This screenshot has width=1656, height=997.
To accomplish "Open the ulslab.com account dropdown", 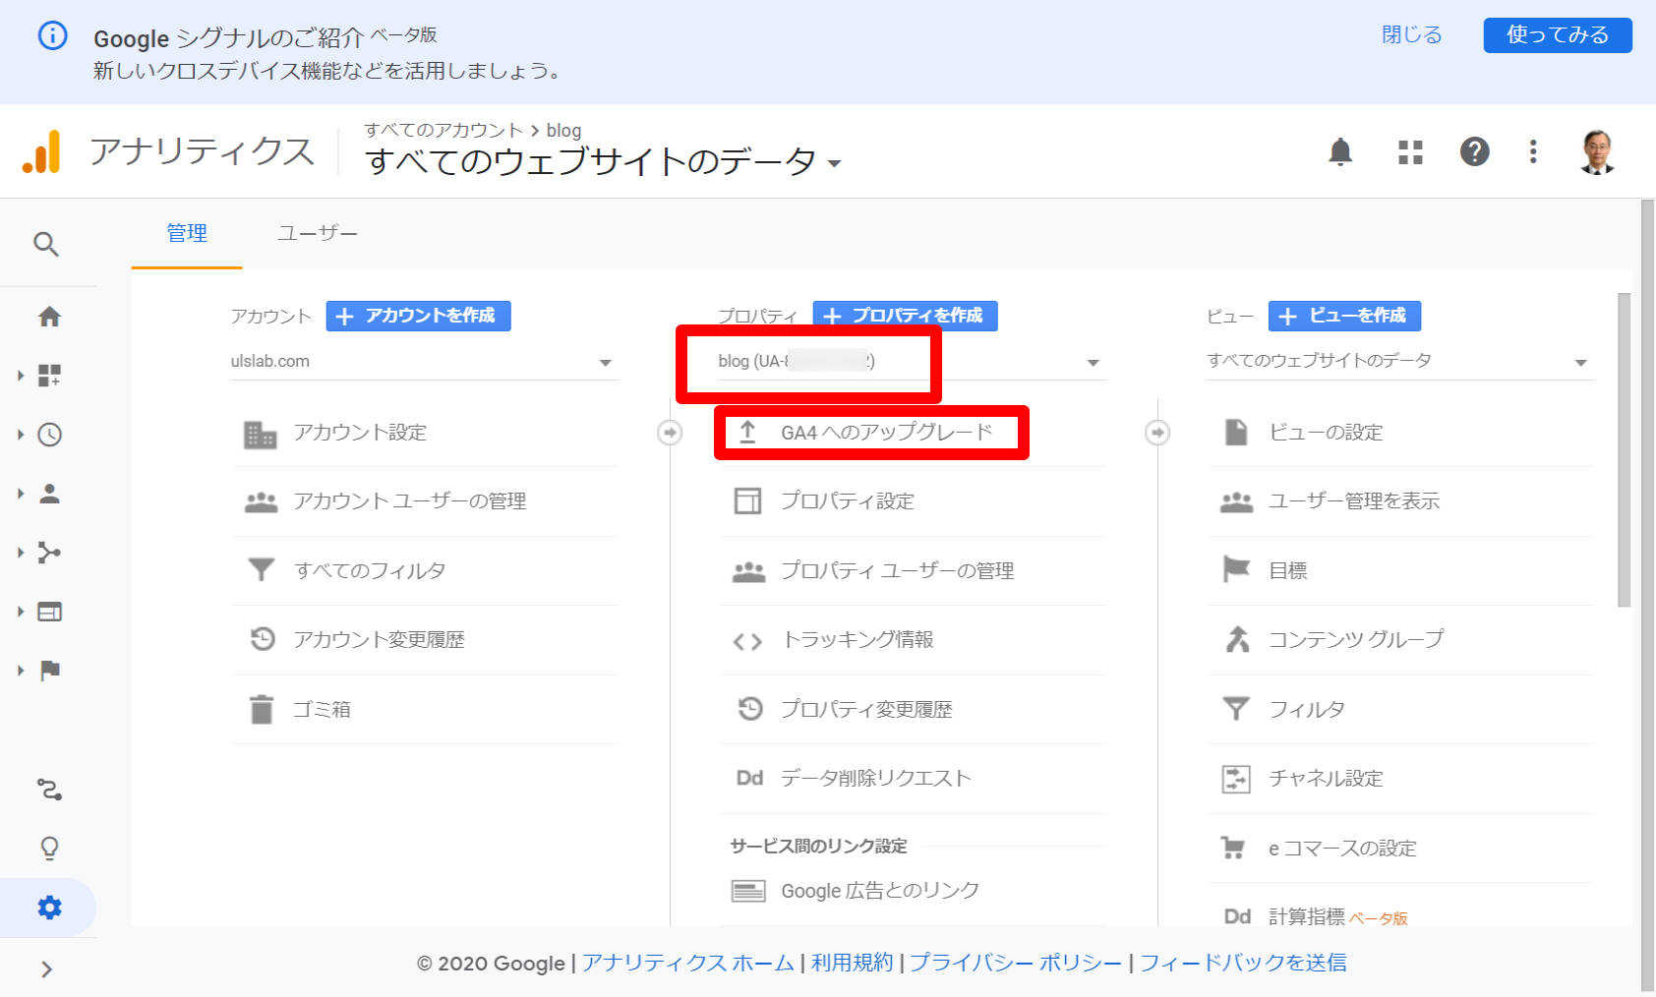I will [x=424, y=362].
